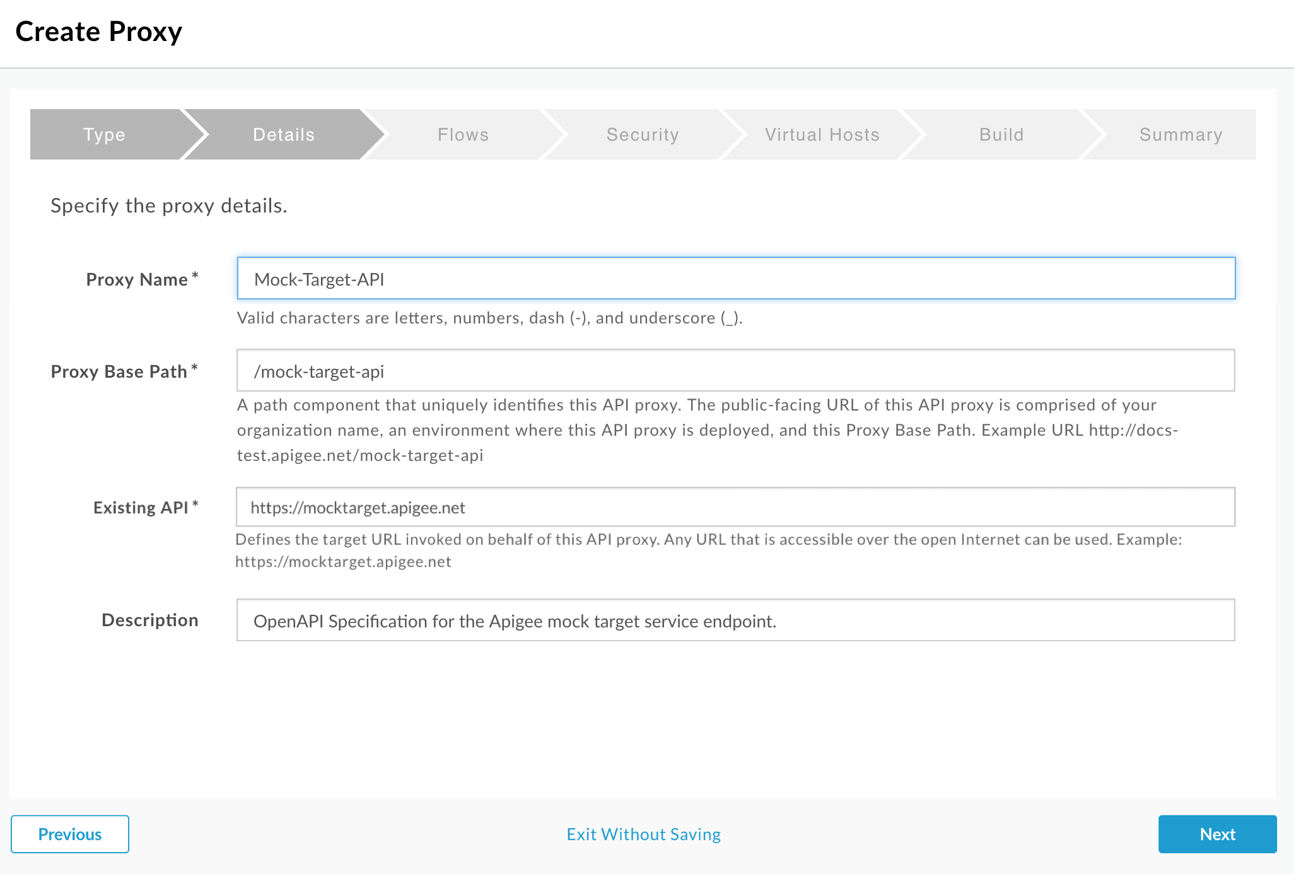This screenshot has width=1294, height=874.
Task: Click the Next button to proceed
Action: click(x=1218, y=834)
